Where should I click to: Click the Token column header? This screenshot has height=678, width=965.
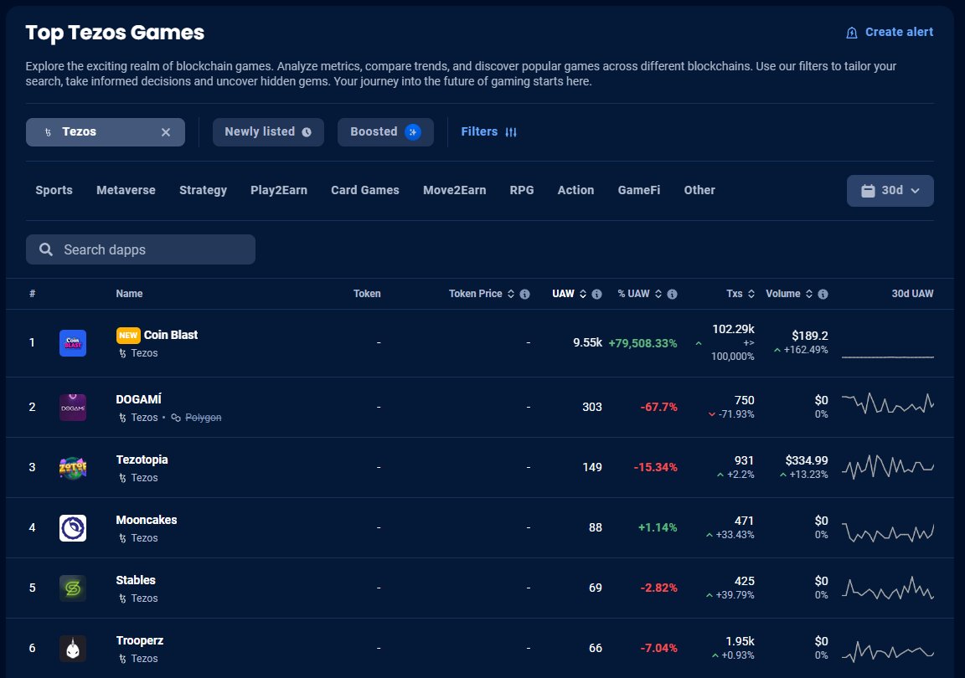(367, 294)
